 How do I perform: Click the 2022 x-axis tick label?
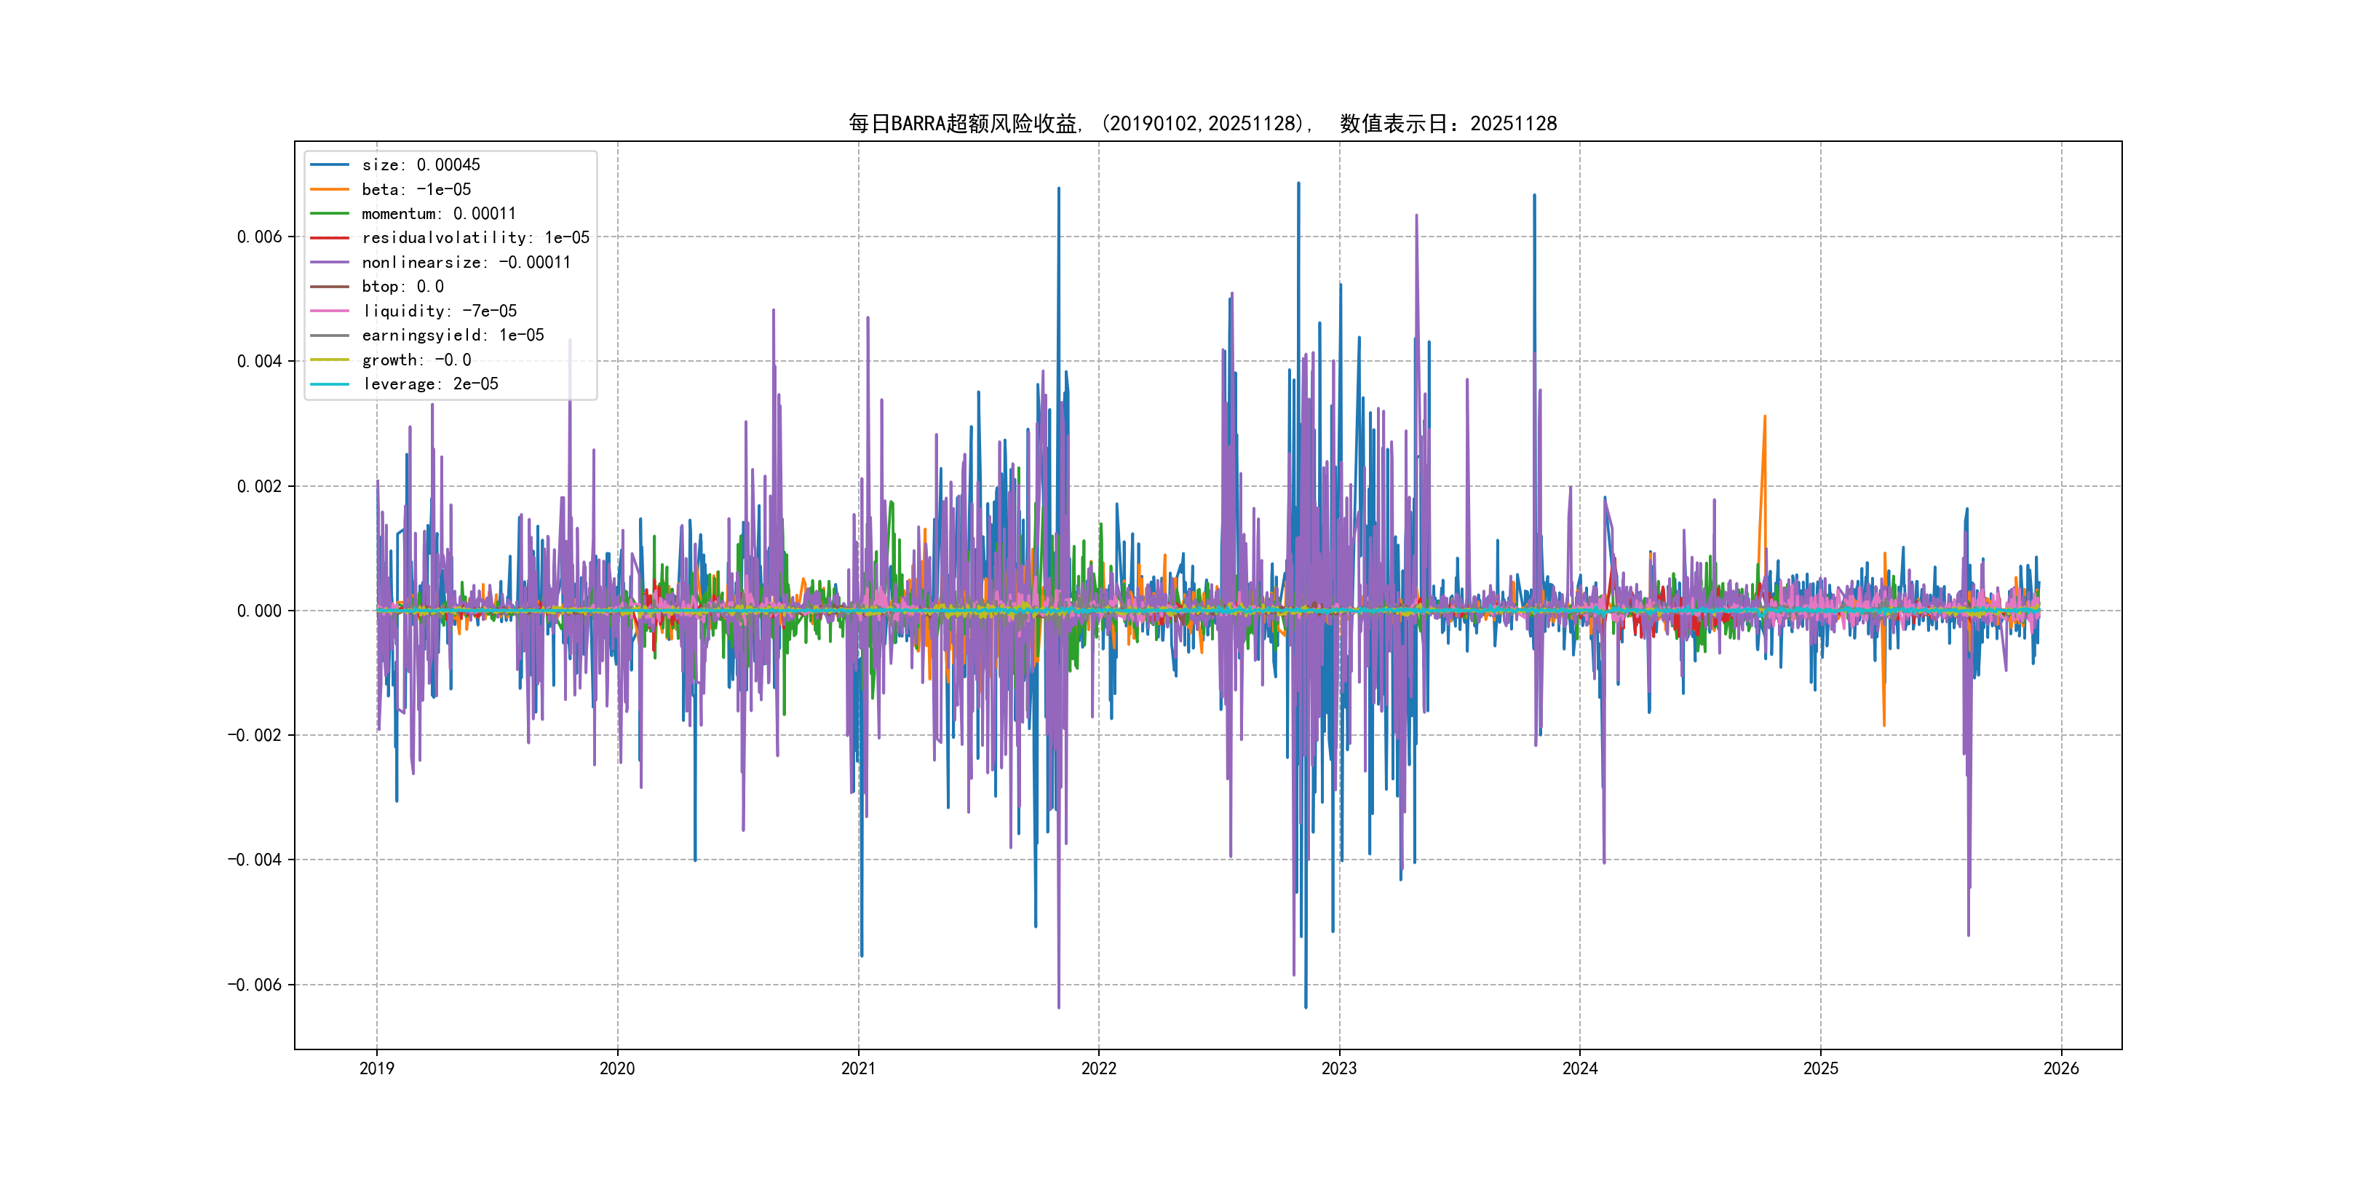click(x=1098, y=1068)
